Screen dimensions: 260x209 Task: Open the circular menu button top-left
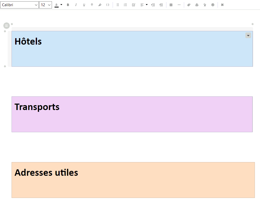(6, 26)
